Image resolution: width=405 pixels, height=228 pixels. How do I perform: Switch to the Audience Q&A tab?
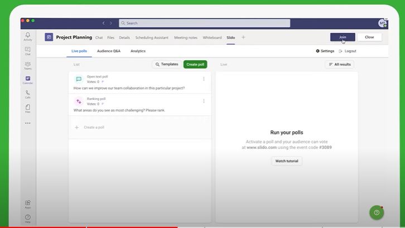pos(108,51)
